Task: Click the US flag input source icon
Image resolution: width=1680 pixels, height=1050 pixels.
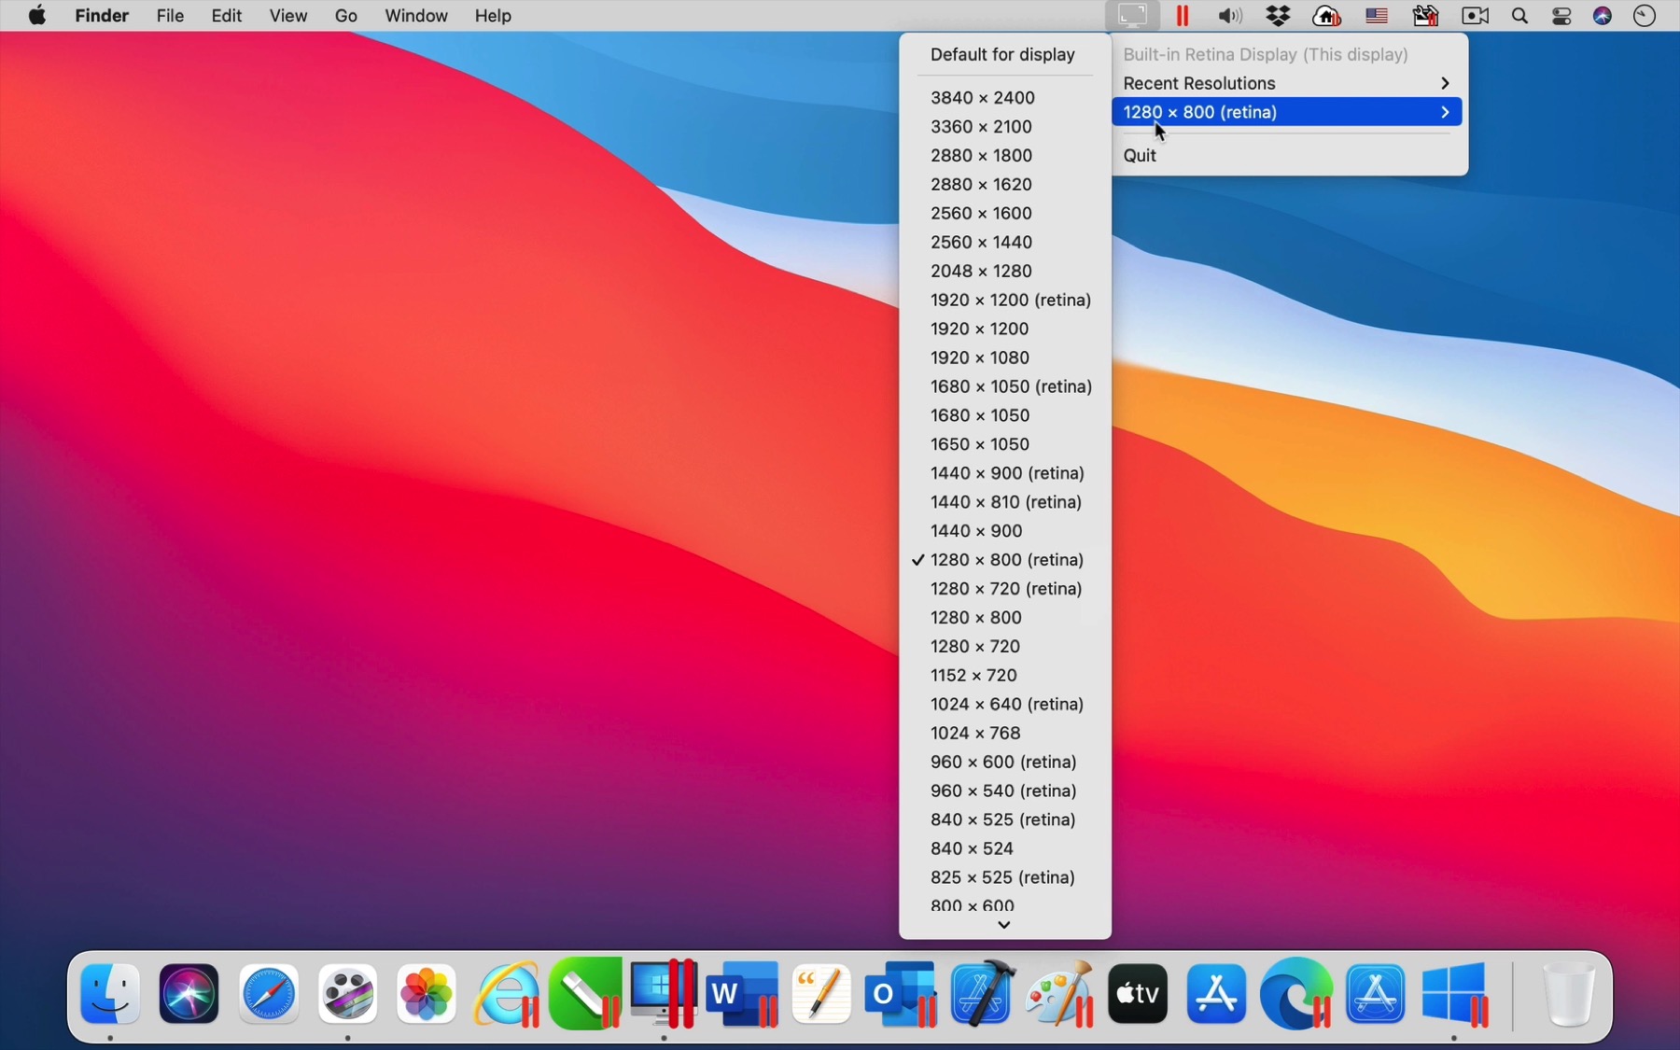Action: pos(1377,16)
